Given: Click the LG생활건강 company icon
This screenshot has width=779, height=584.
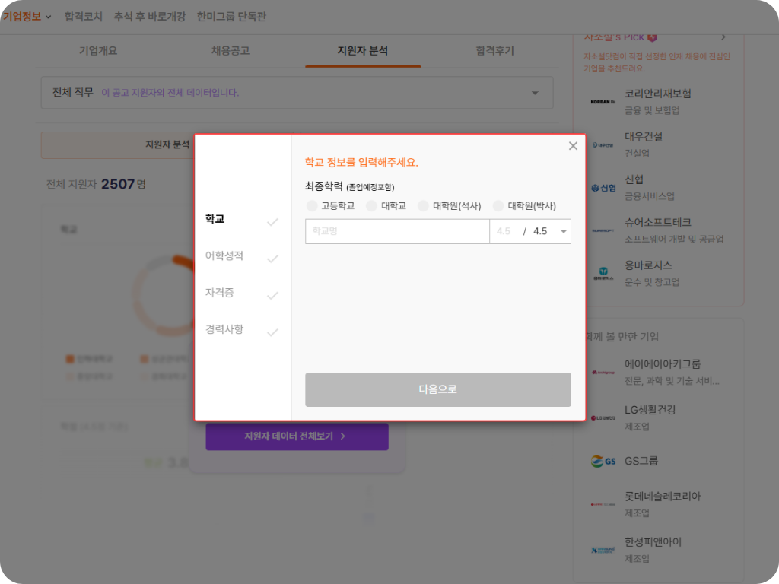Looking at the screenshot, I should click(x=603, y=417).
